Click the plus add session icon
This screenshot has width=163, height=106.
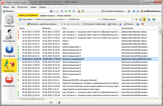20,24
